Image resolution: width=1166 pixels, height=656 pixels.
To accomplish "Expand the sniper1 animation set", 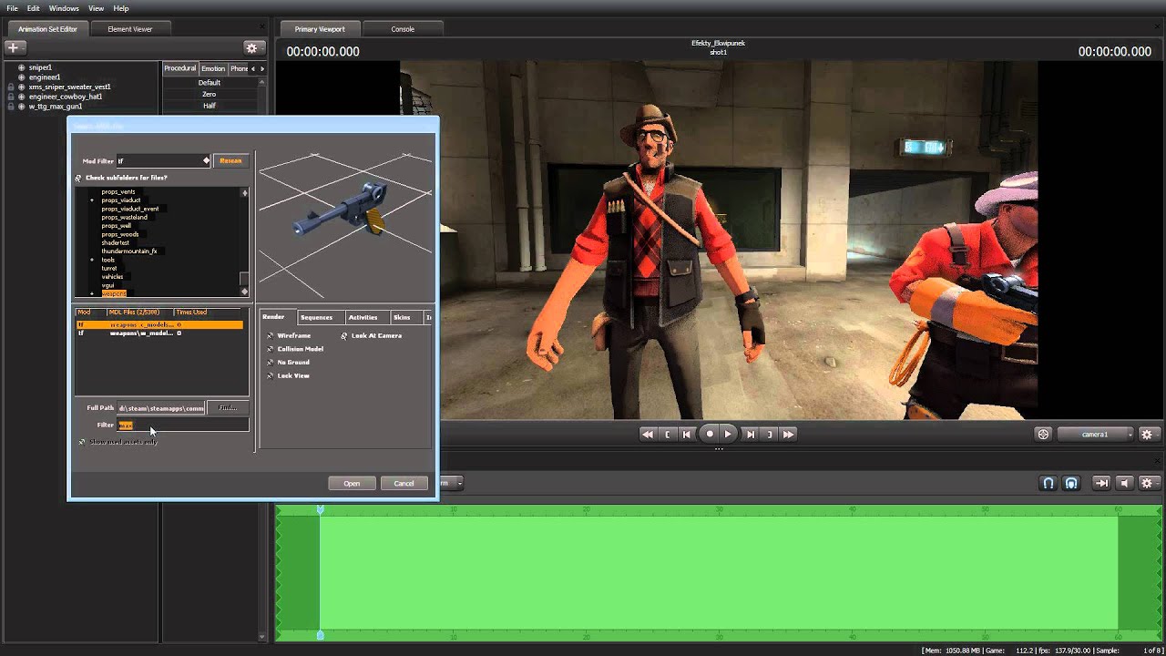I will [x=21, y=67].
